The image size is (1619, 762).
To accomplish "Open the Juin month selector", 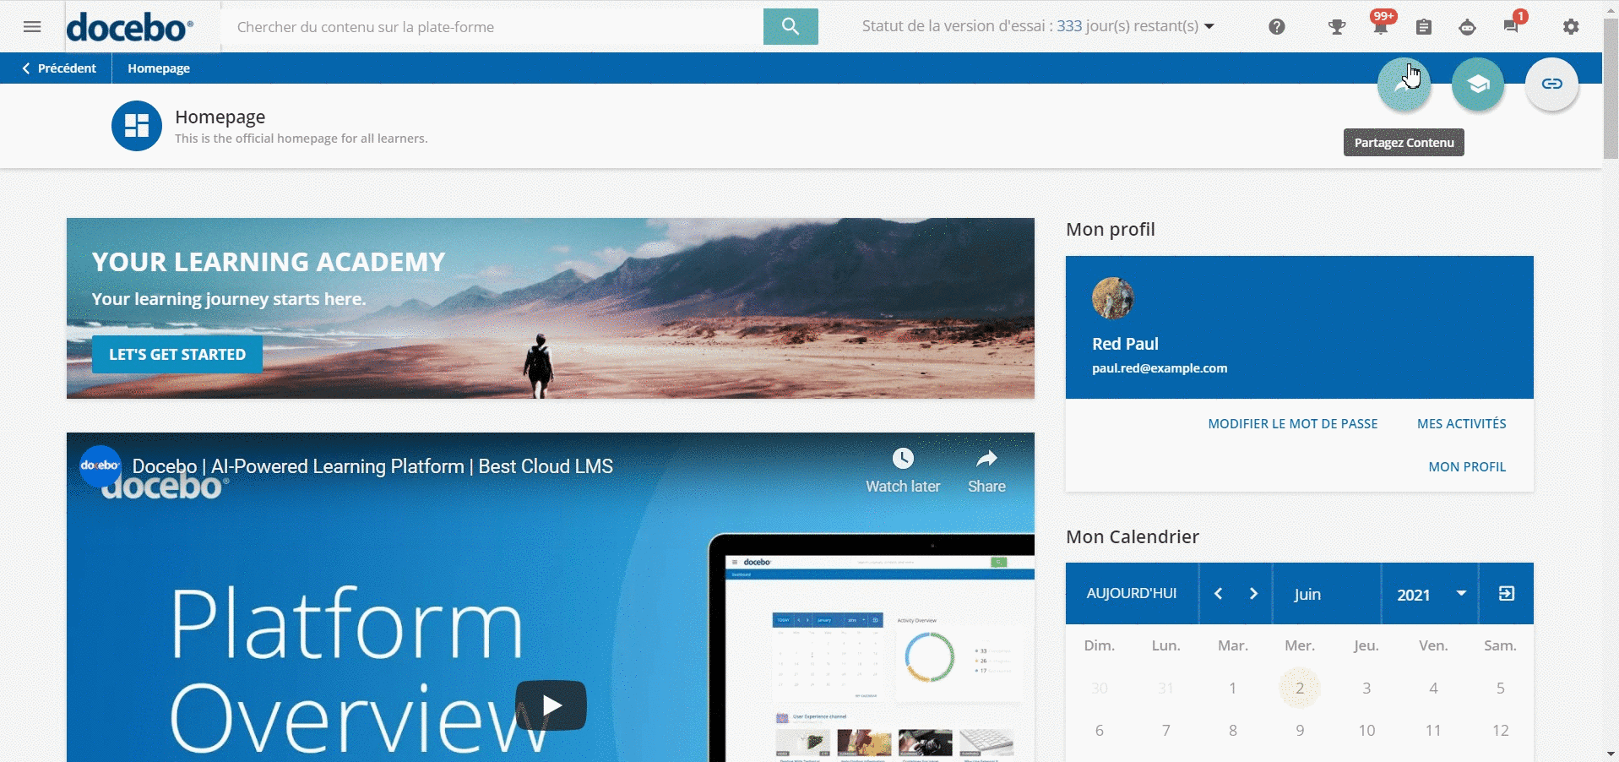I will coord(1327,594).
